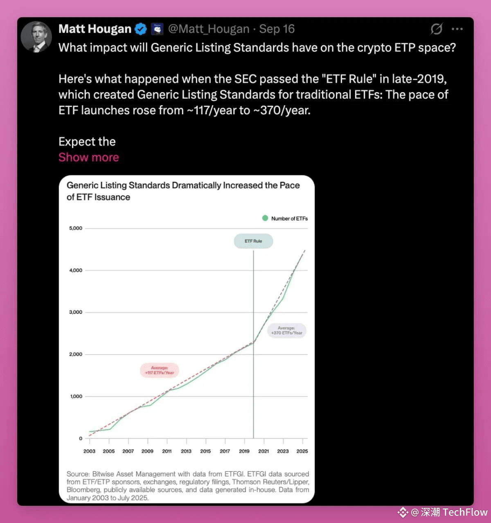Viewport: 491px width, 523px height.
Task: Open the three-dot more options menu
Action: pos(457,29)
